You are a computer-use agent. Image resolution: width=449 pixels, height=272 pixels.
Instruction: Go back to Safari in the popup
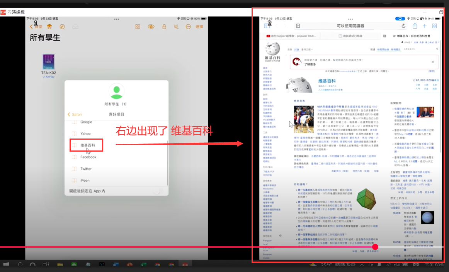75,115
